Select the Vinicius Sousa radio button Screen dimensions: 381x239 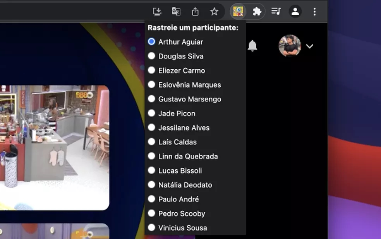pos(151,227)
